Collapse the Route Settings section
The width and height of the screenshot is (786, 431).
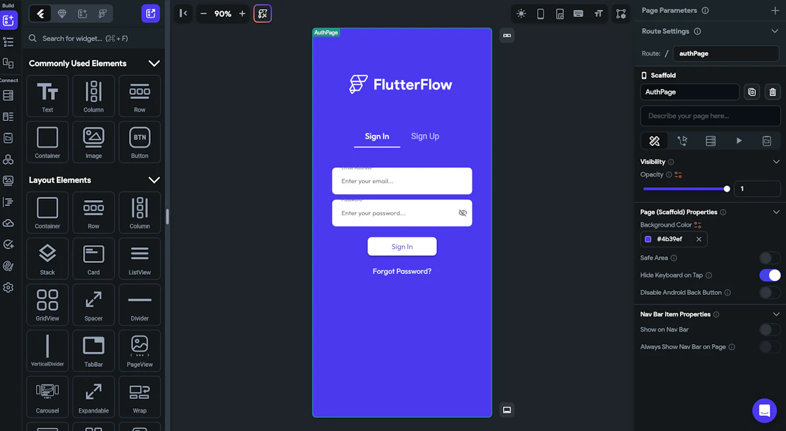coord(776,31)
